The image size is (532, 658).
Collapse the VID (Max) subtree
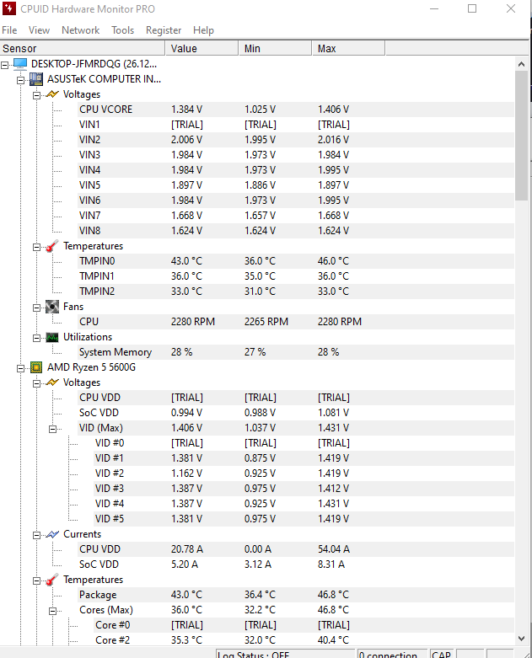click(52, 429)
